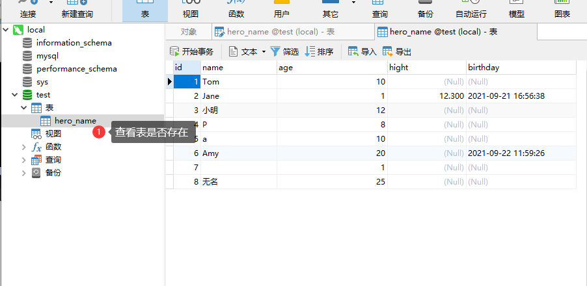
Task: Click the 文本 text button
Action: point(243,51)
